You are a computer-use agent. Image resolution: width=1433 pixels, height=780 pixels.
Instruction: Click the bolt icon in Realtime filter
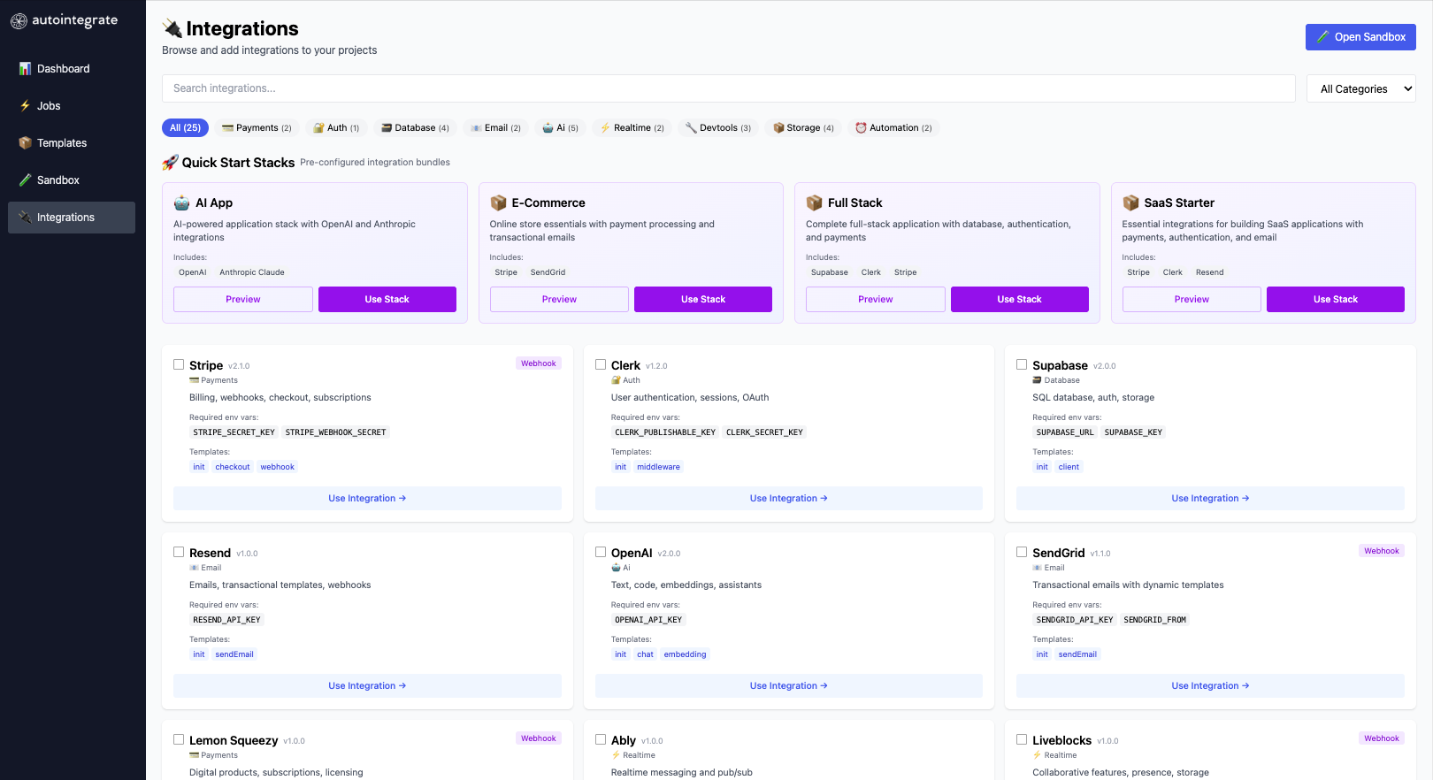(x=605, y=128)
